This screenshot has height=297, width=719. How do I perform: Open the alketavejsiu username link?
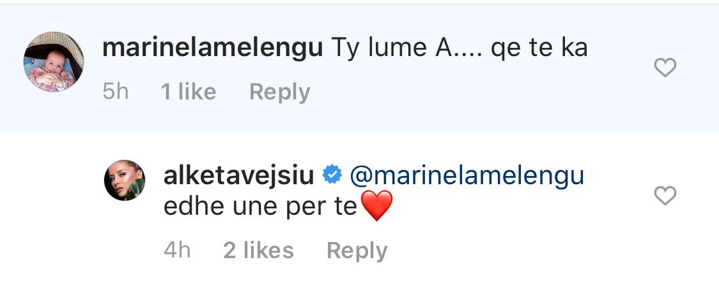coord(239,176)
